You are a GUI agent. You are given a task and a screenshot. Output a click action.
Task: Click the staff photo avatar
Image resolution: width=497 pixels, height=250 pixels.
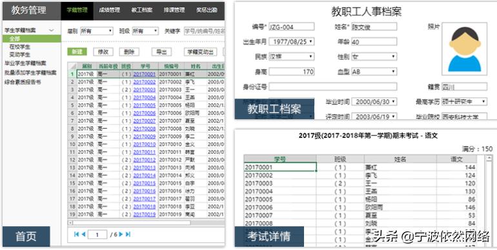(464, 48)
